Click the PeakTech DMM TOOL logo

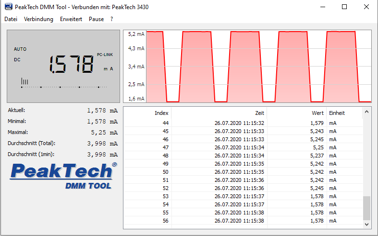63,176
